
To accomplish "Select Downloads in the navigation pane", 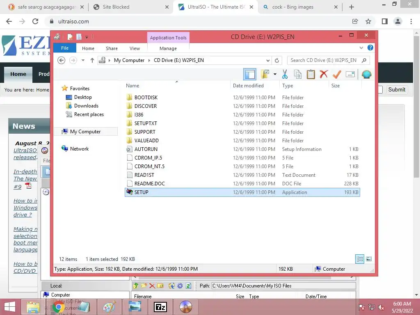I will [x=86, y=105].
